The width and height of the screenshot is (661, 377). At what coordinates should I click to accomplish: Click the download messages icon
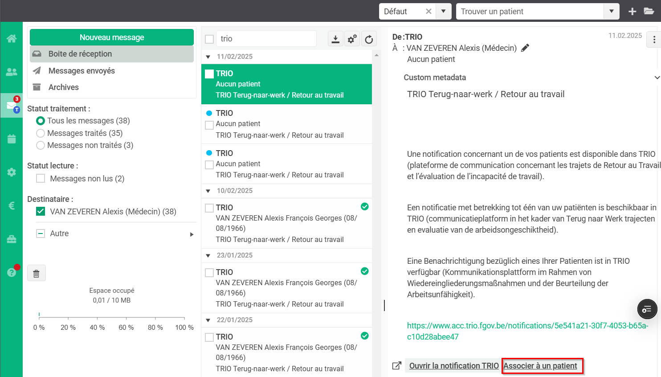335,39
